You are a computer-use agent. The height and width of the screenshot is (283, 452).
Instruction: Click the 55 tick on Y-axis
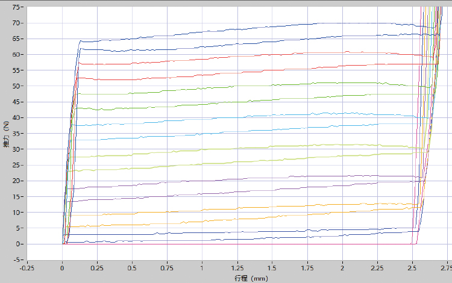point(16,70)
